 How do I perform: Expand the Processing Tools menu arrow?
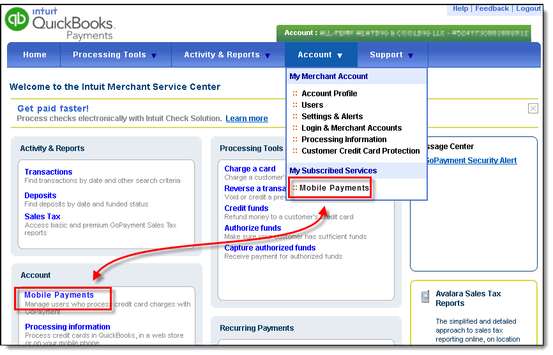click(x=154, y=55)
